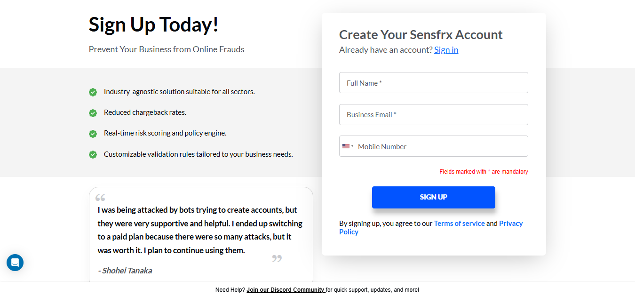
Task: Click the US flag country selector
Action: click(348, 146)
